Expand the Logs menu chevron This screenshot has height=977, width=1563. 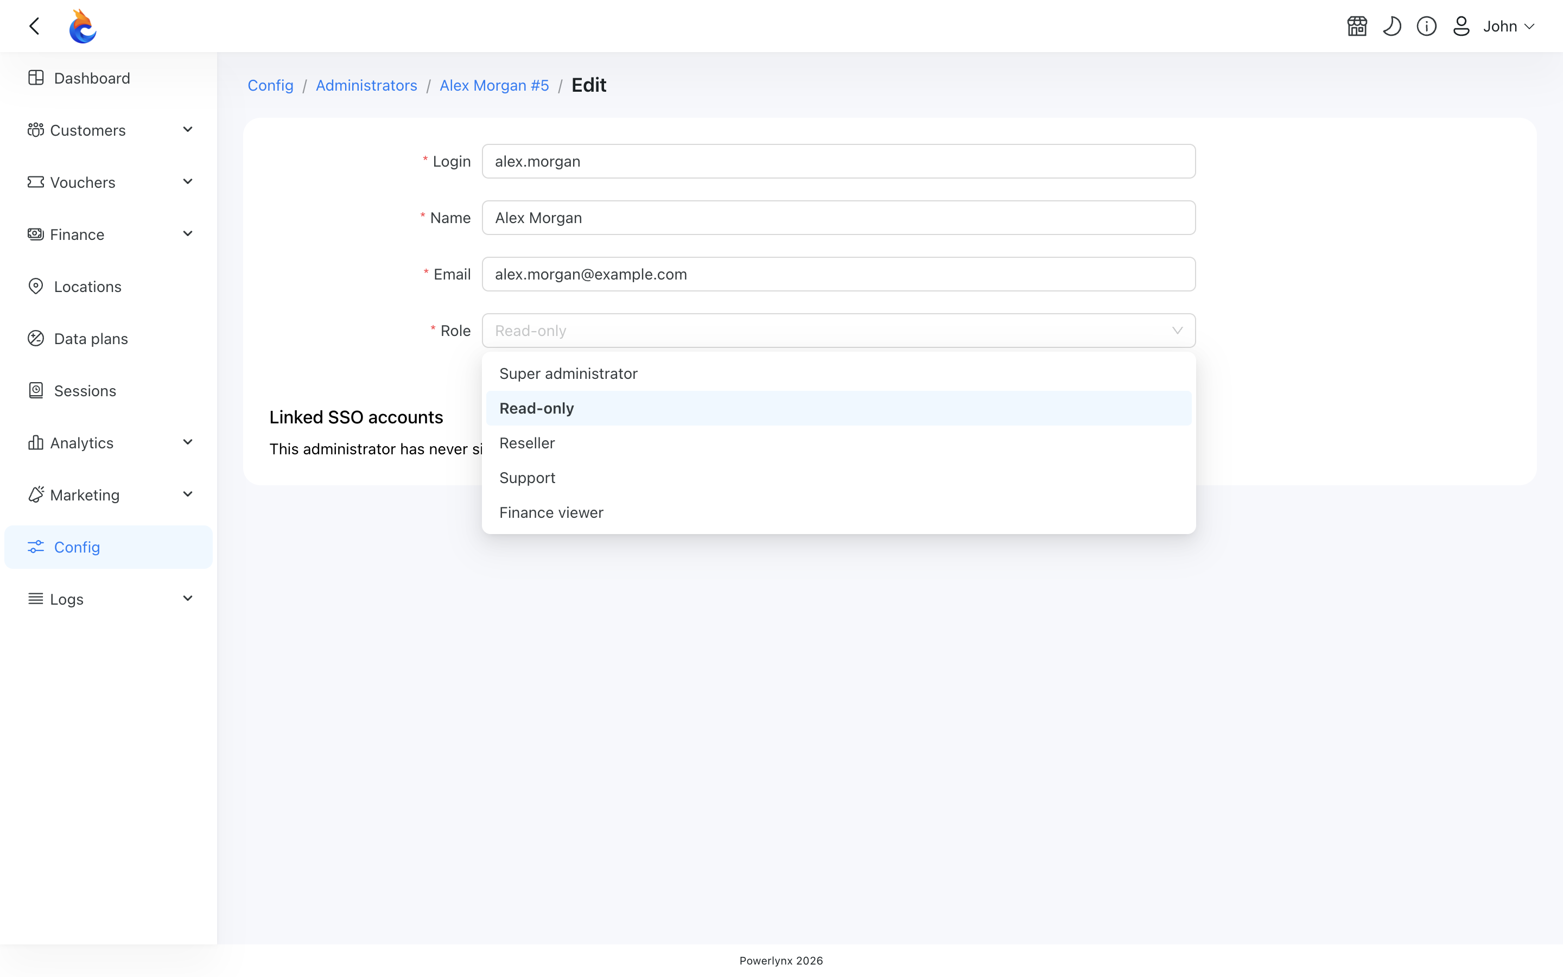[188, 599]
